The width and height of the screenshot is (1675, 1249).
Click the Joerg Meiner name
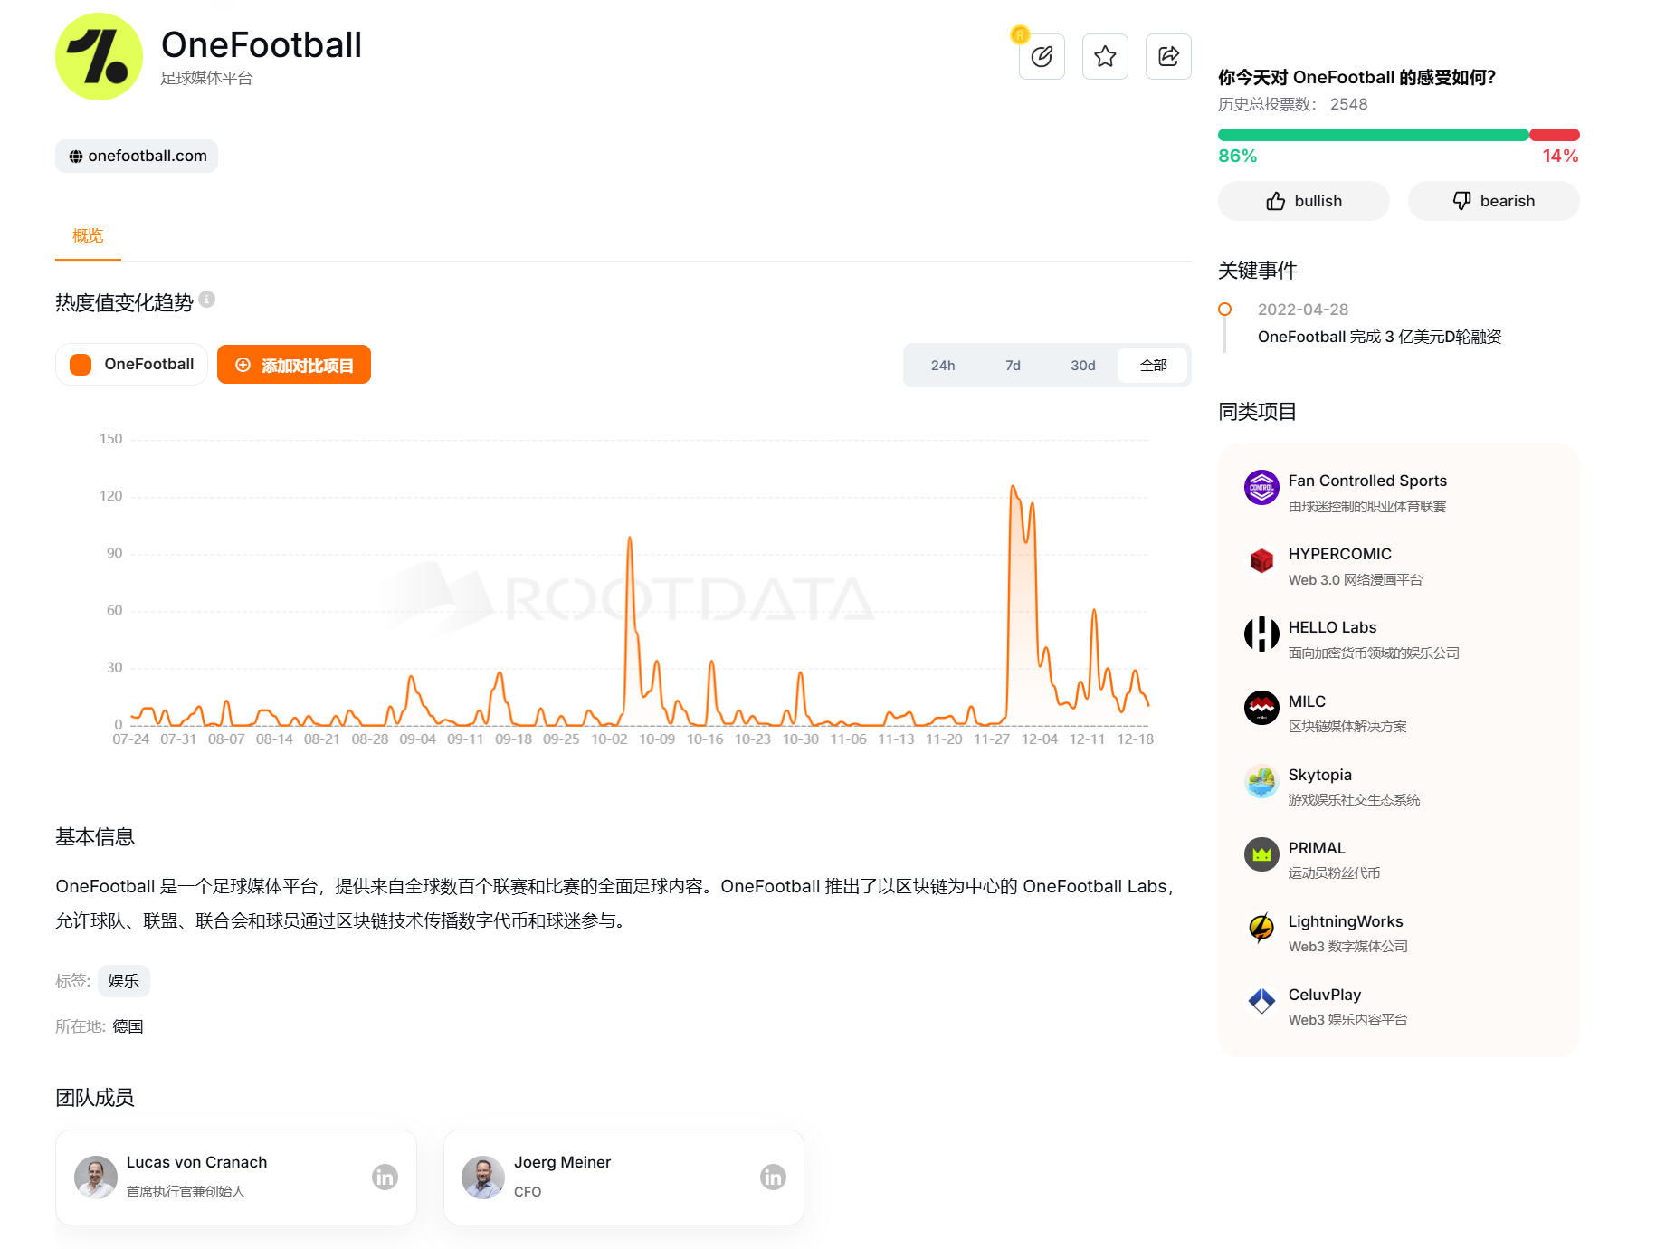(562, 1162)
